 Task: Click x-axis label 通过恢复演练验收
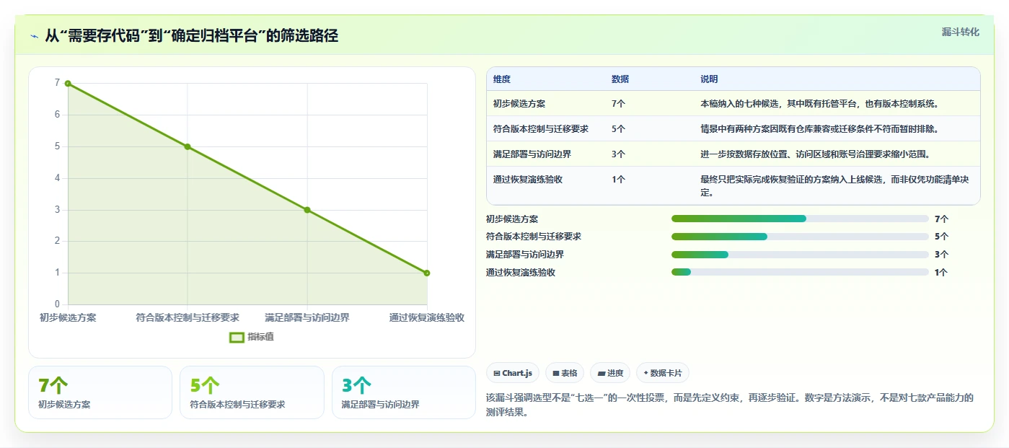pyautogui.click(x=427, y=317)
